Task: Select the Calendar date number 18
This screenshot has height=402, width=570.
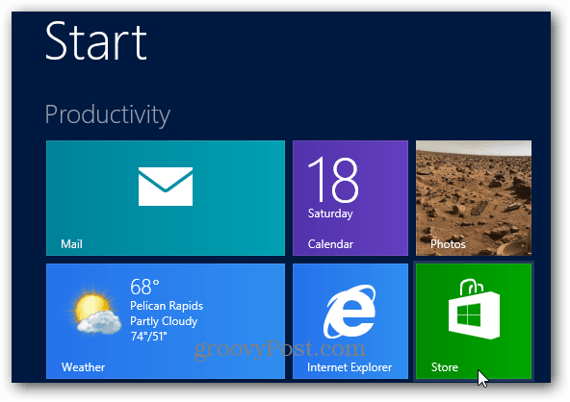Action: tap(333, 180)
